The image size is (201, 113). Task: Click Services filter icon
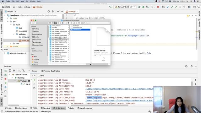(23, 71)
